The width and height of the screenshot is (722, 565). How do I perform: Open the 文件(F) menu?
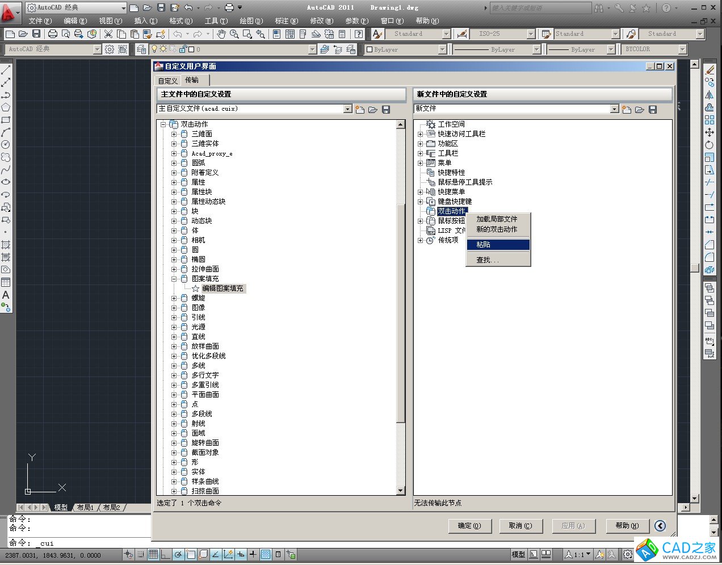point(40,21)
